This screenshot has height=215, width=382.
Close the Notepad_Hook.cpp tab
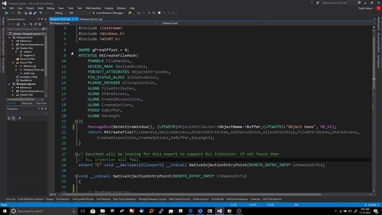click(77, 19)
